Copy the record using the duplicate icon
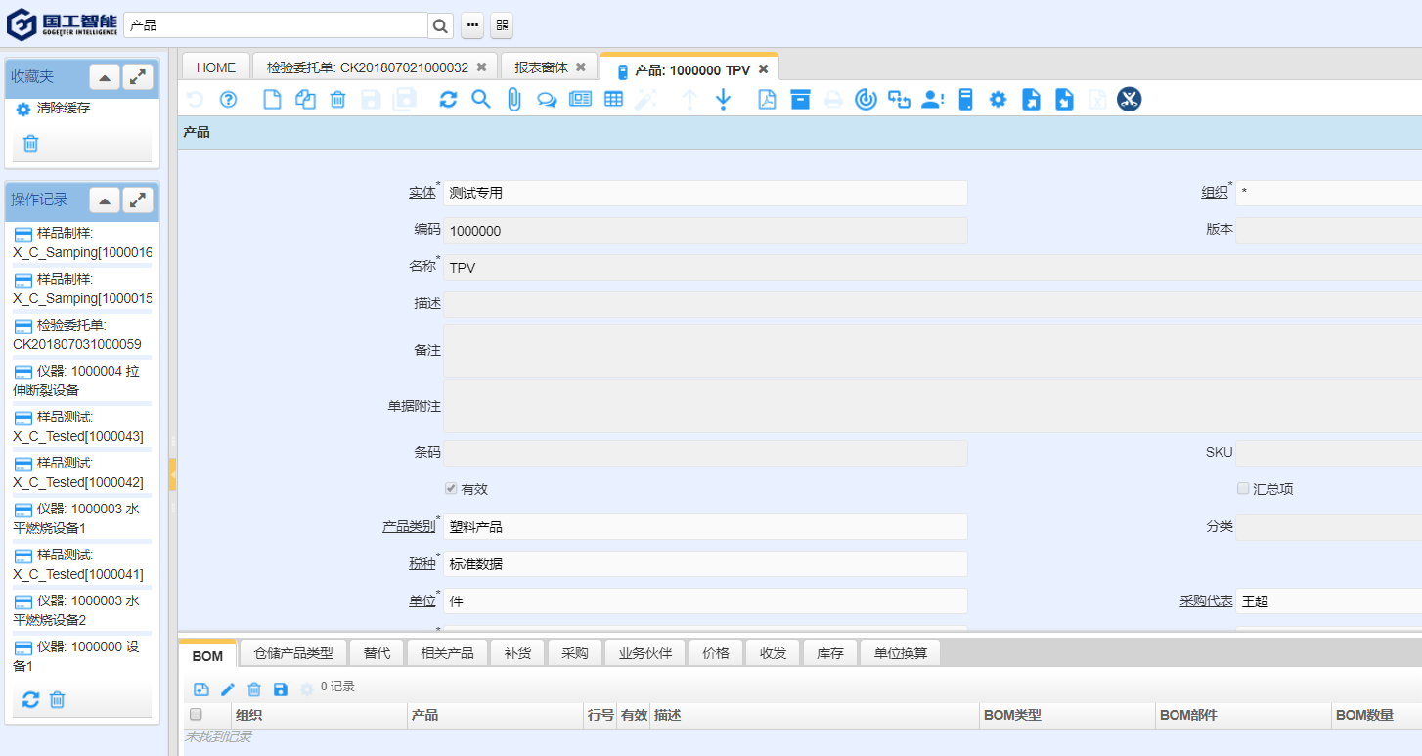 click(x=305, y=99)
